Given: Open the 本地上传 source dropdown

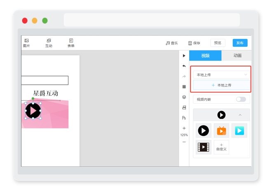Looking at the screenshot, I should (221, 75).
